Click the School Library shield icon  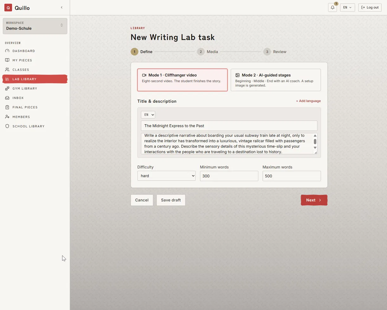[x=7, y=126]
